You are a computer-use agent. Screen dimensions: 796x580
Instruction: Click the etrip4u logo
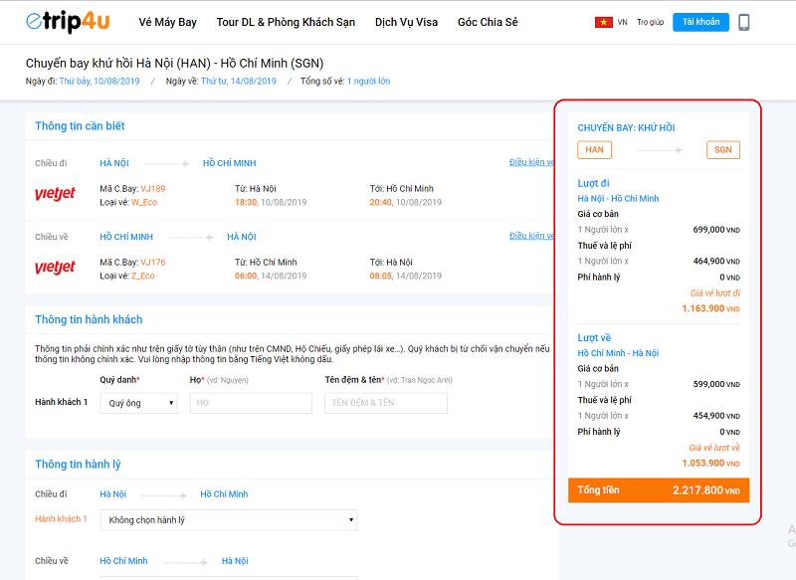pos(67,22)
